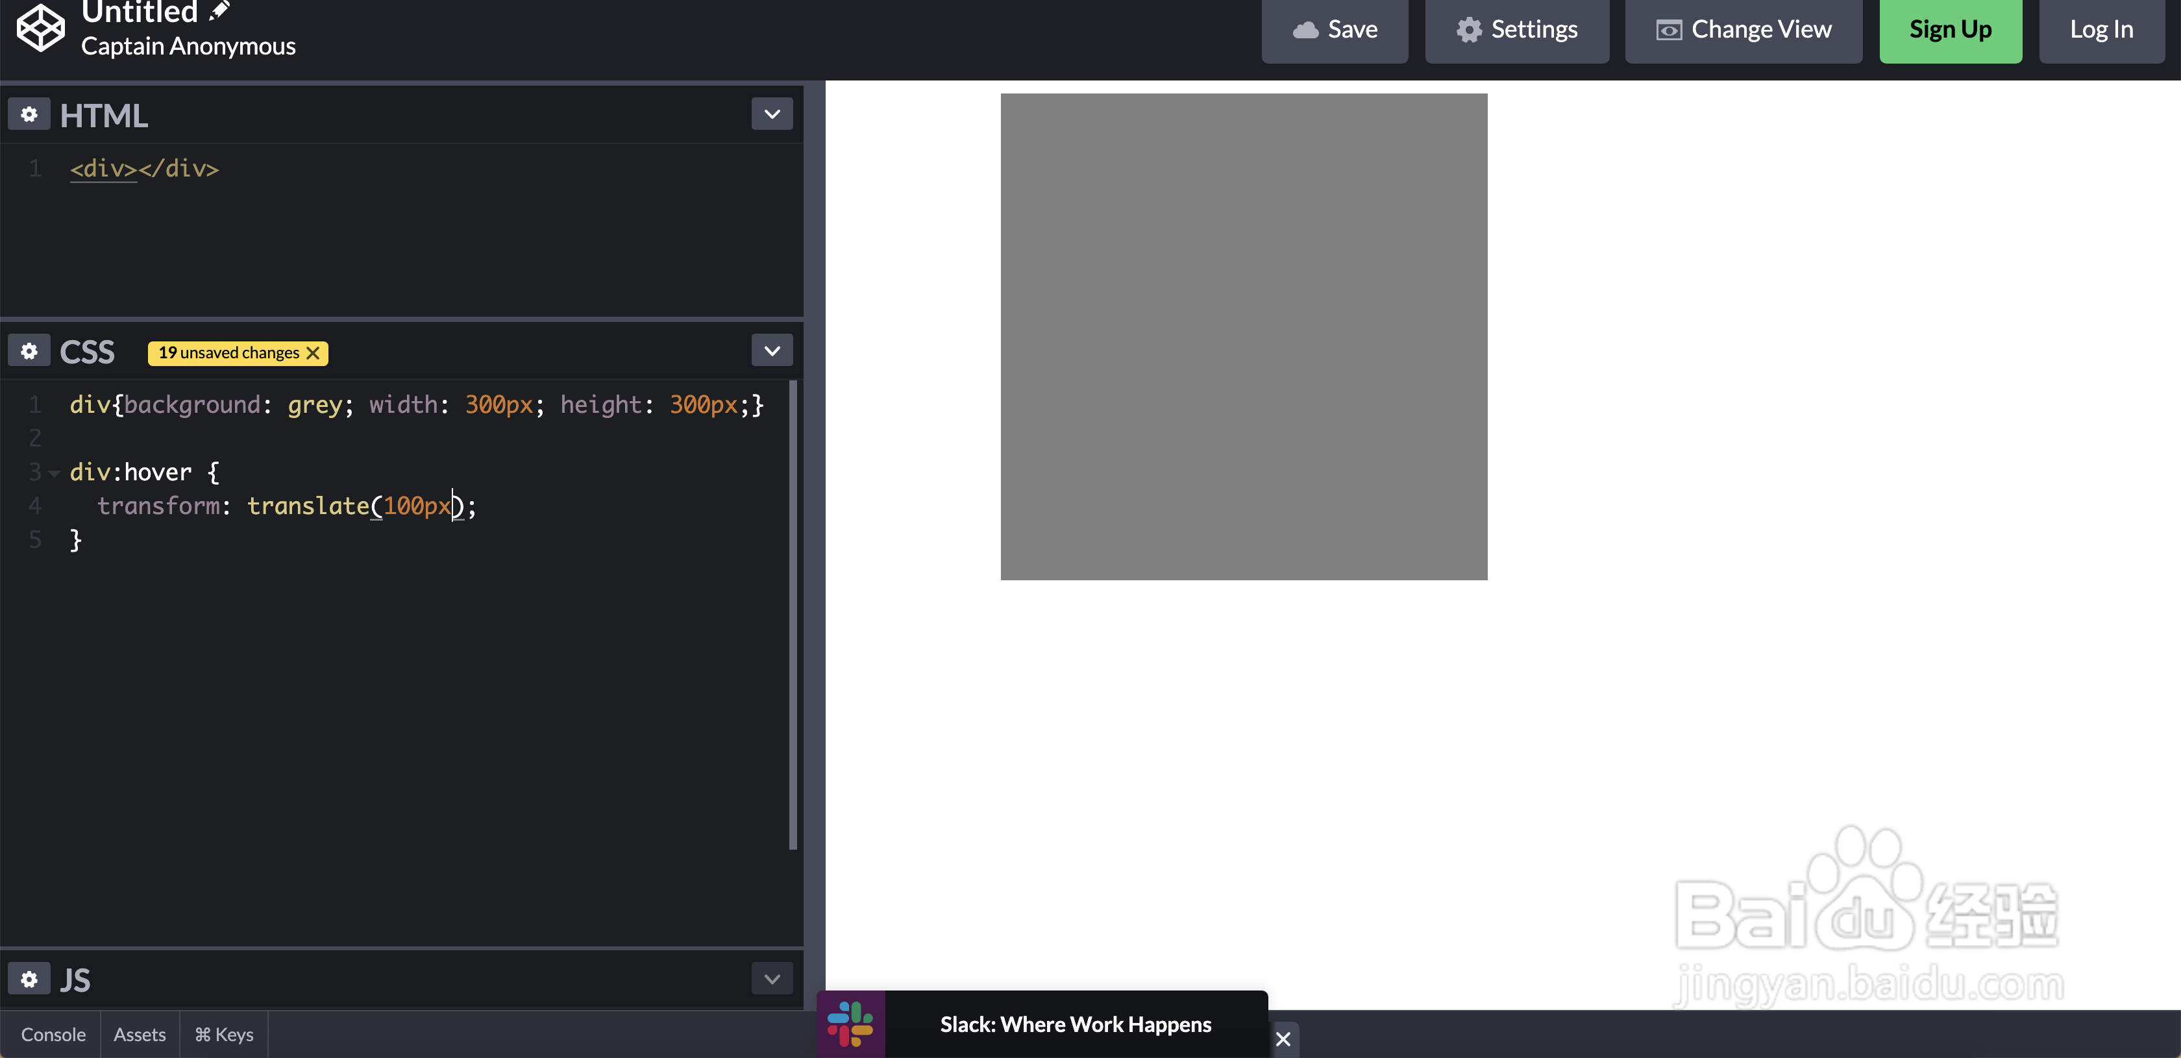The image size is (2181, 1058).
Task: Click the CSS editor vertical scrollbar
Action: pos(793,615)
